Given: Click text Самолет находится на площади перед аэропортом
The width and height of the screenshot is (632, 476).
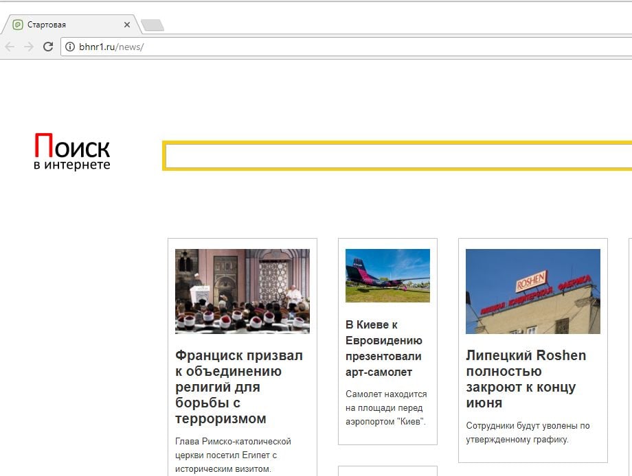Looking at the screenshot, I should click(386, 407).
